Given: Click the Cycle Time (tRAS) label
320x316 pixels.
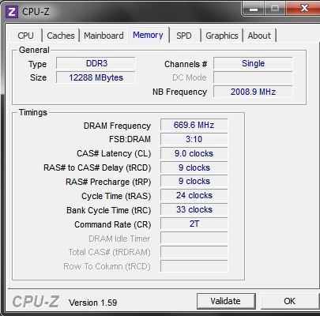Looking at the screenshot, I should pyautogui.click(x=116, y=196).
